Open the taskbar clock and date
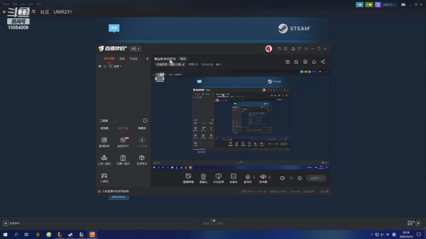This screenshot has height=239, width=426. pyautogui.click(x=406, y=235)
